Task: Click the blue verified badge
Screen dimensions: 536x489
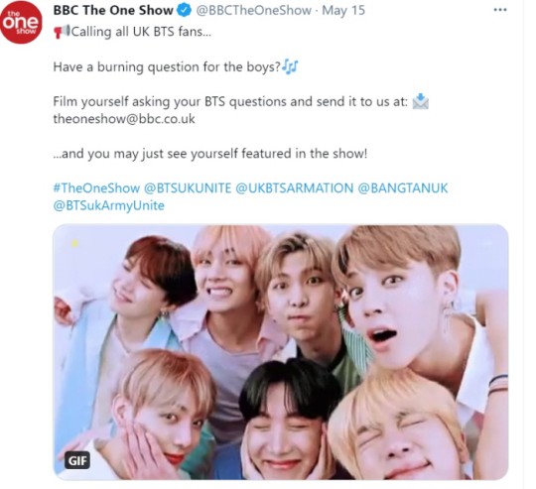Action: pyautogui.click(x=184, y=11)
